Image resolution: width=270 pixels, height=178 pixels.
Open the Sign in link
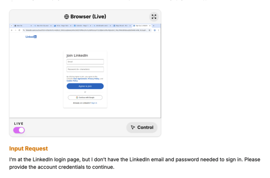94,103
